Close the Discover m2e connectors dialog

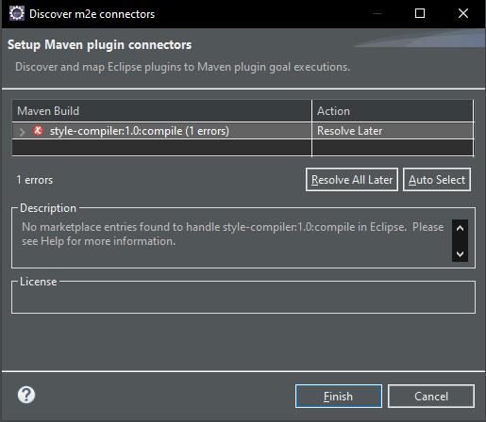[463, 13]
